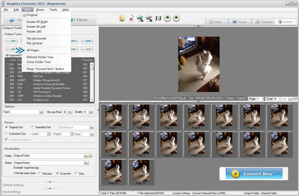The height and width of the screenshot is (196, 299).
Task: Select the Standard Size radio button
Action: pyautogui.click(x=33, y=127)
